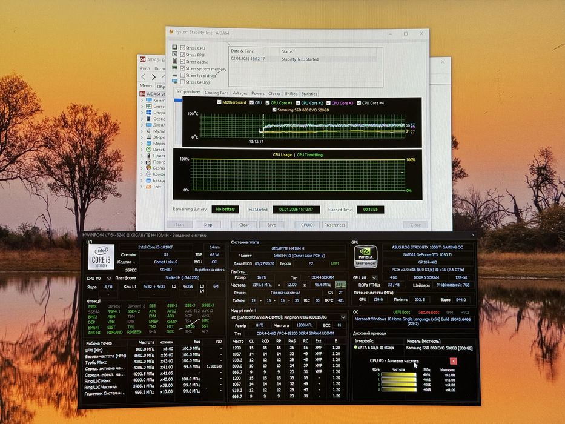The height and width of the screenshot is (424, 565).
Task: Click the core 0 frequency bar
Action: (x=398, y=375)
